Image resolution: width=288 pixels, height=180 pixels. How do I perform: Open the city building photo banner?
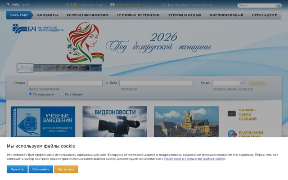[186, 122]
